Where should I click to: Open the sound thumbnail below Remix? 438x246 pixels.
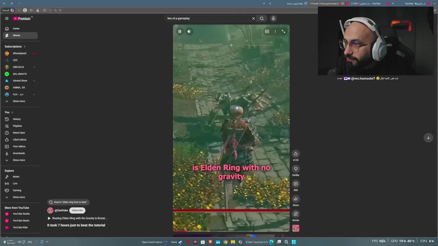click(x=296, y=228)
